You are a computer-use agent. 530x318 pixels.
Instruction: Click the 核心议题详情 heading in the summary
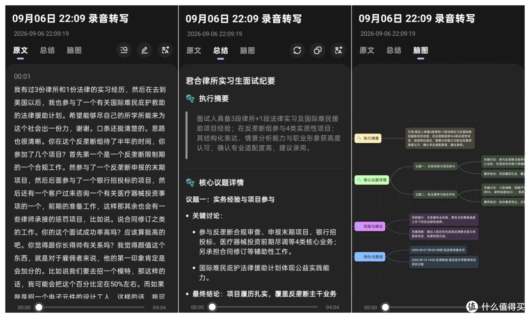[x=221, y=183]
